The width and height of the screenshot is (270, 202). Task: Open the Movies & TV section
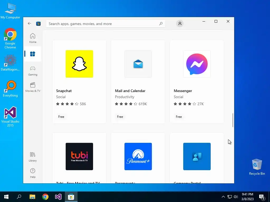point(33,87)
